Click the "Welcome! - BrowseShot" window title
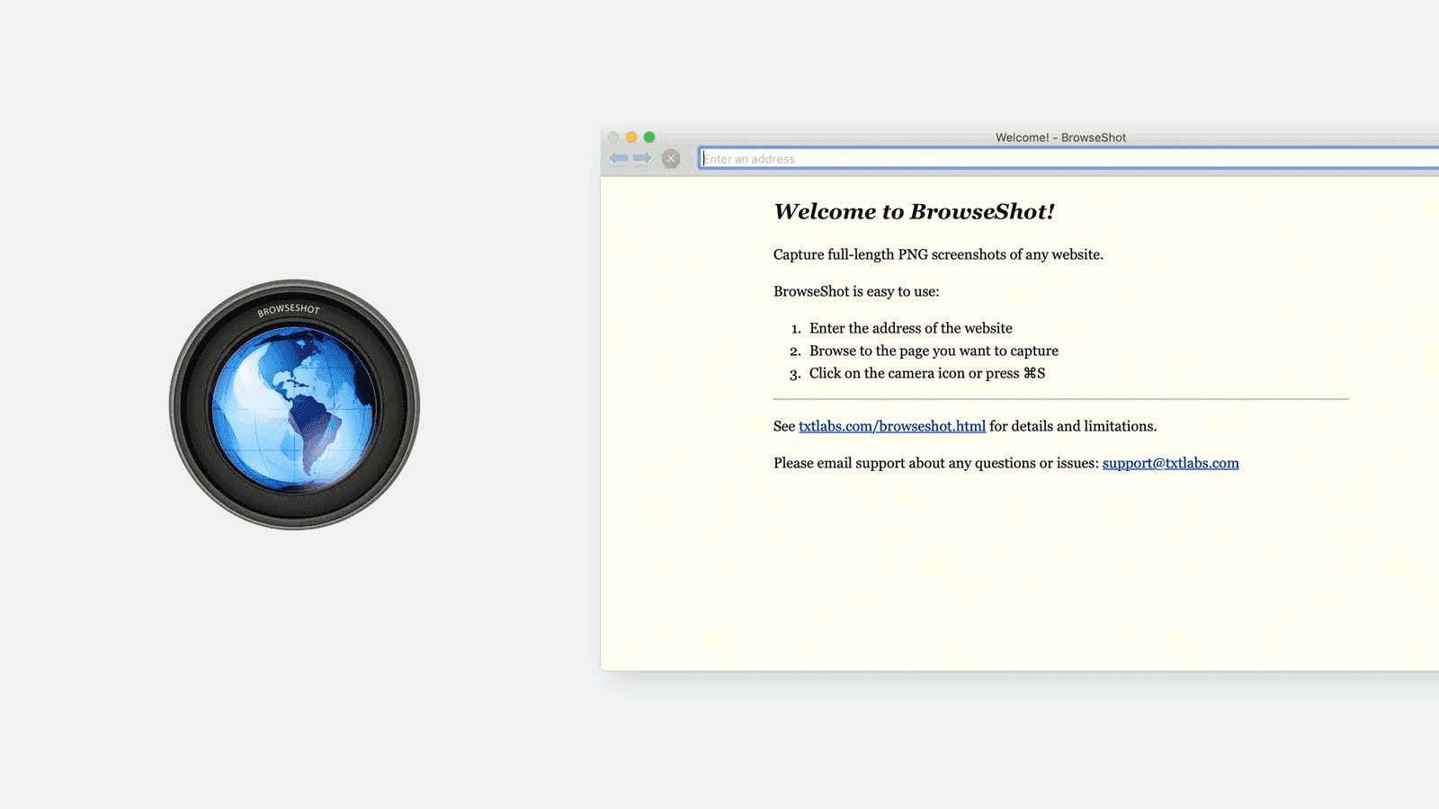1439x809 pixels. tap(1060, 138)
